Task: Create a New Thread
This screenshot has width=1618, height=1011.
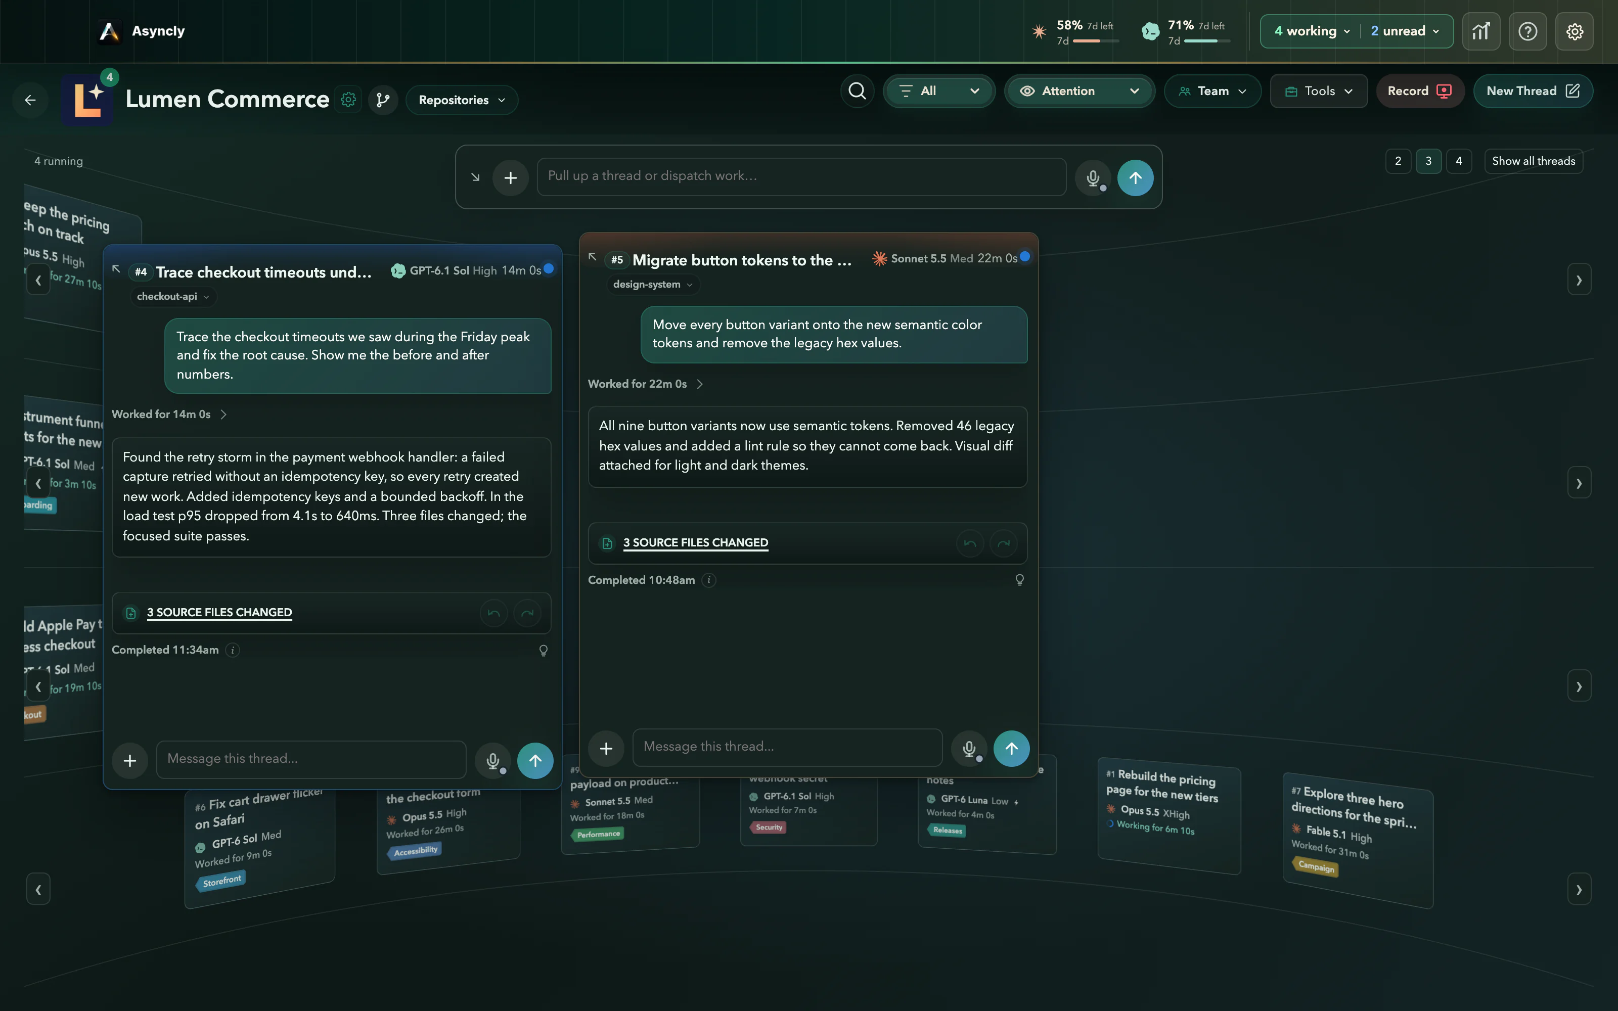Action: (1533, 91)
